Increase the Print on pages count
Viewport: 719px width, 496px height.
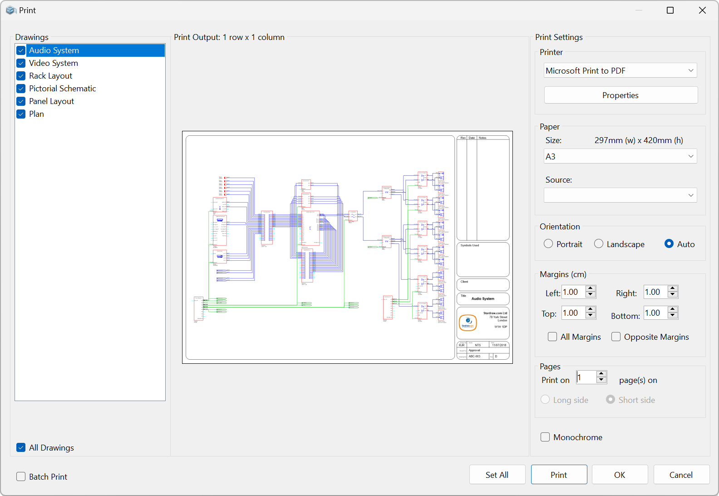[601, 374]
